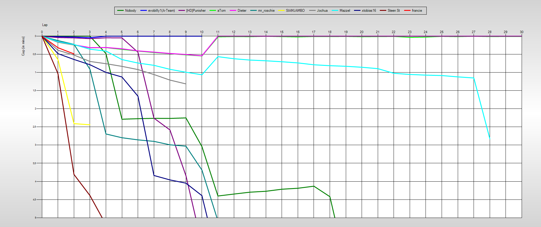Click lap 28 on the lap axis
The image size is (541, 227).
coord(490,32)
